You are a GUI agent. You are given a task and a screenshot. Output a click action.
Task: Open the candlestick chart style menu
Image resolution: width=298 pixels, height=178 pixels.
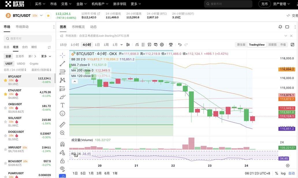coord(128,45)
